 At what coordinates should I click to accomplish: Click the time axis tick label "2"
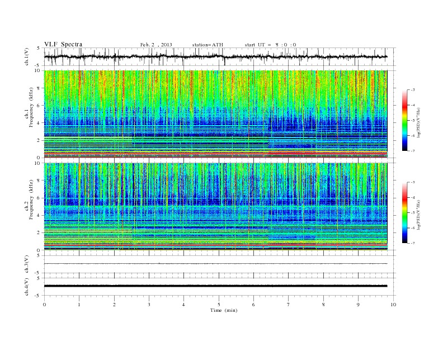coord(114,305)
